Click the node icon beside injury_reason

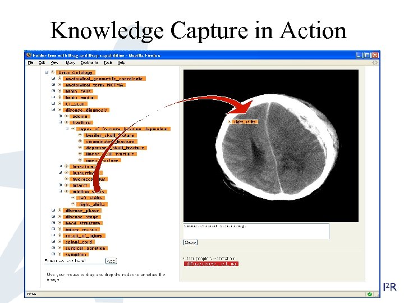(59, 229)
